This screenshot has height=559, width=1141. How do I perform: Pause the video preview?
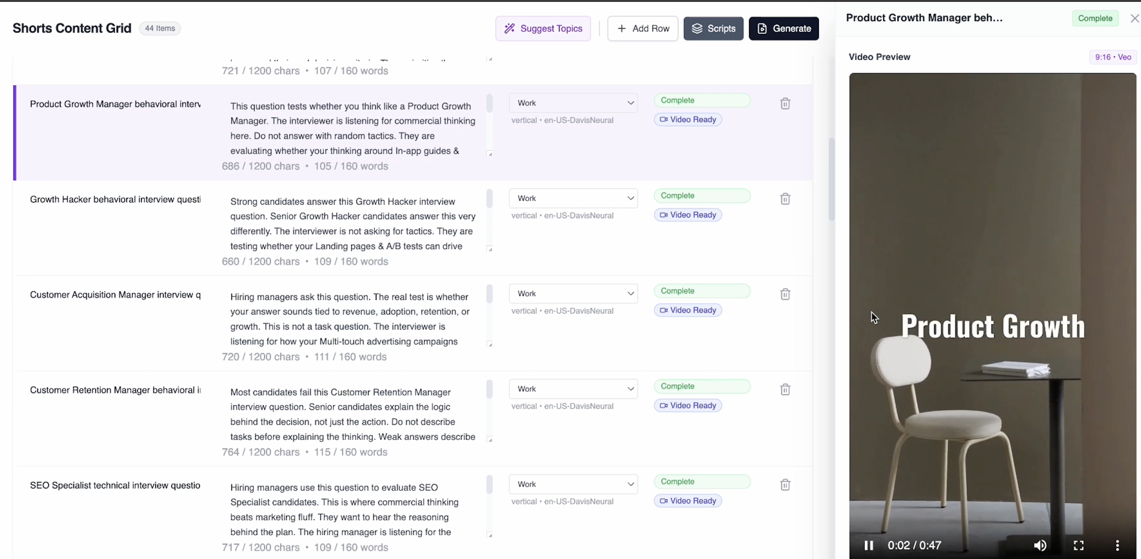tap(869, 545)
